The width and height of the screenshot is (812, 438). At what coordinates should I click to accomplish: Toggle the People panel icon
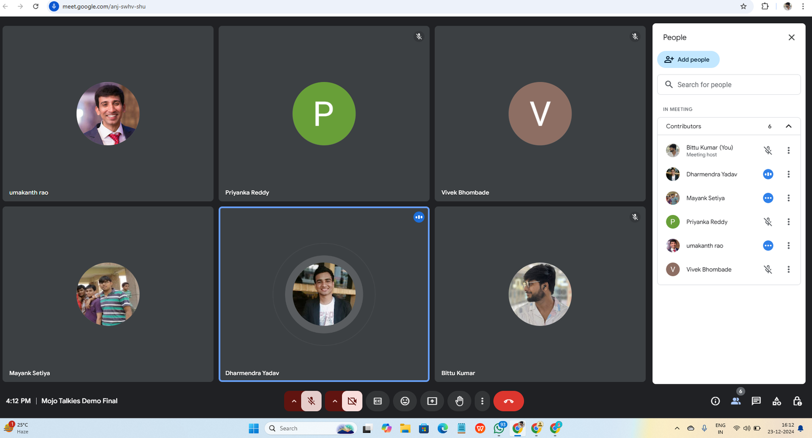736,401
